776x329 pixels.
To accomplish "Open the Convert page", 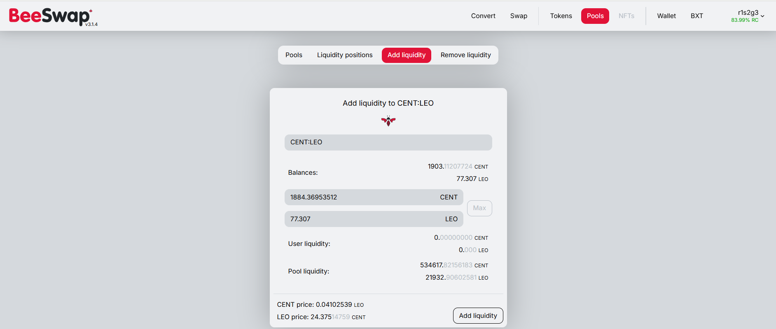I will (x=483, y=16).
